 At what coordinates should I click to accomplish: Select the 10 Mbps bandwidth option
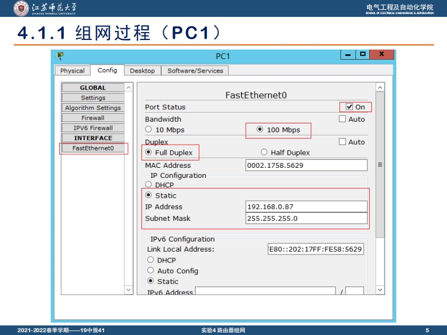pos(149,129)
